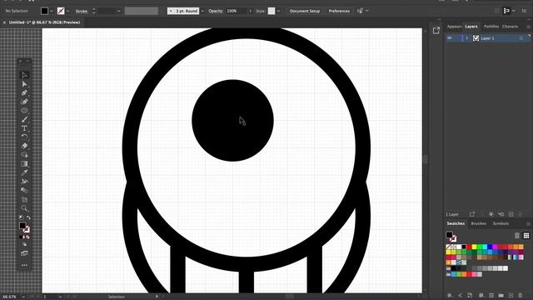Select the Rotate tool
This screenshot has width=533, height=300.
tap(24, 137)
